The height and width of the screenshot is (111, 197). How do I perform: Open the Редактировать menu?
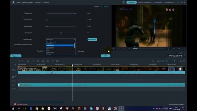point(28,2)
